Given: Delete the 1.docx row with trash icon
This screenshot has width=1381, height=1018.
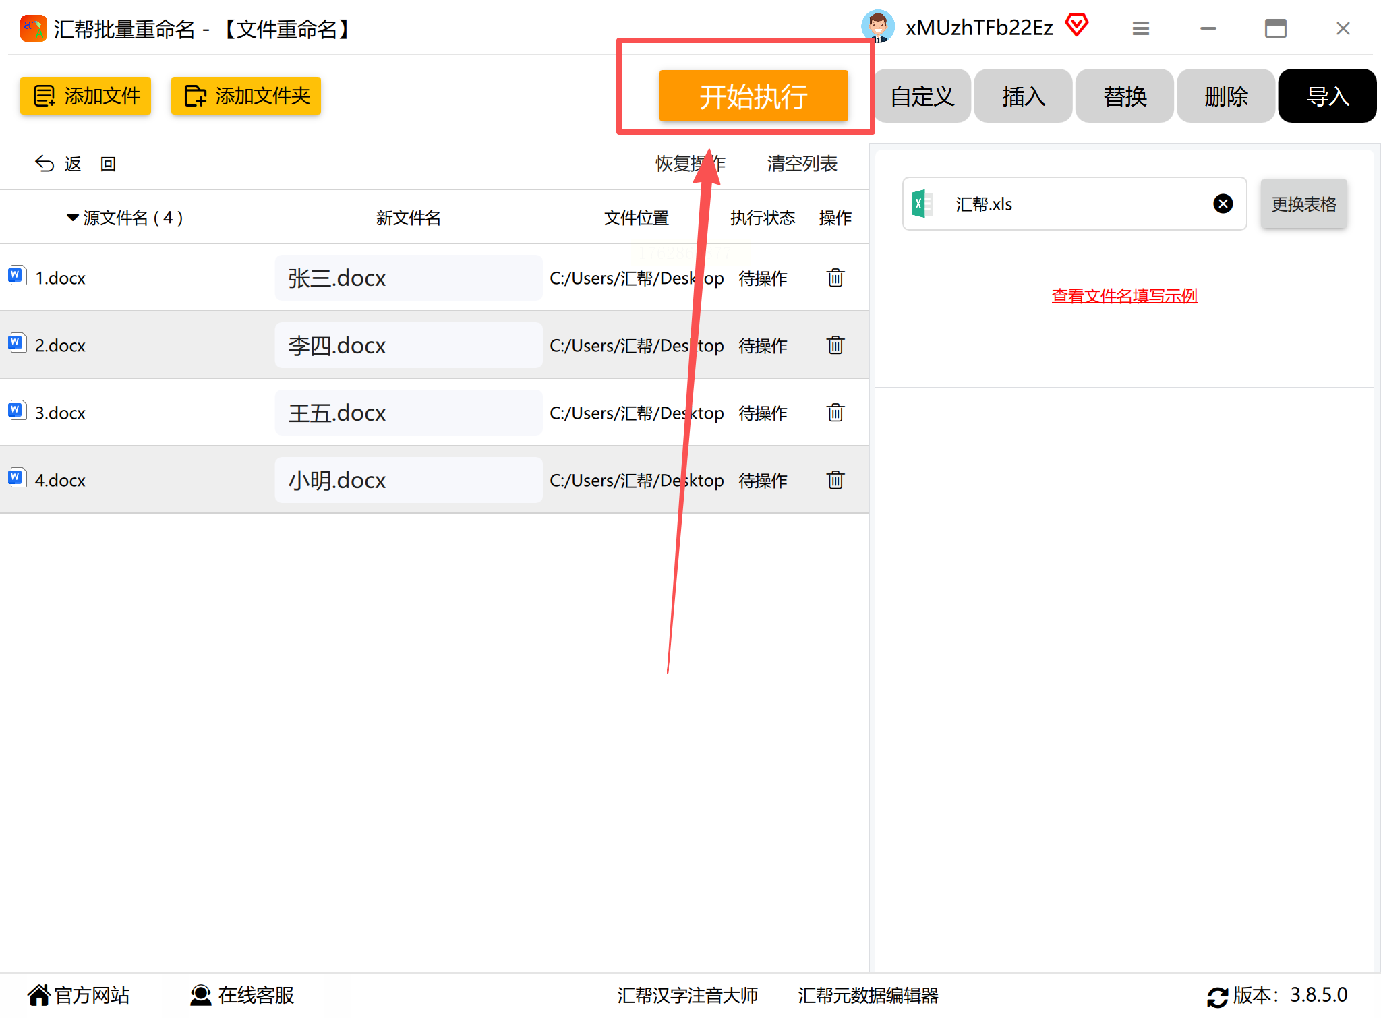Looking at the screenshot, I should click(x=835, y=278).
